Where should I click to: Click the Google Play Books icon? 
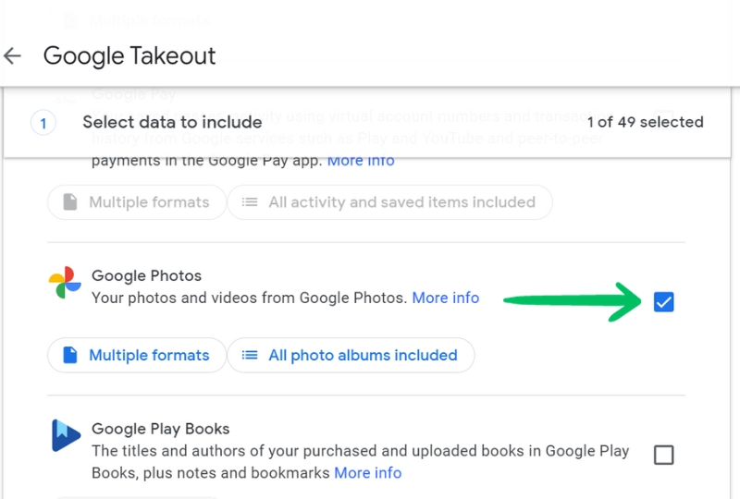[65, 436]
